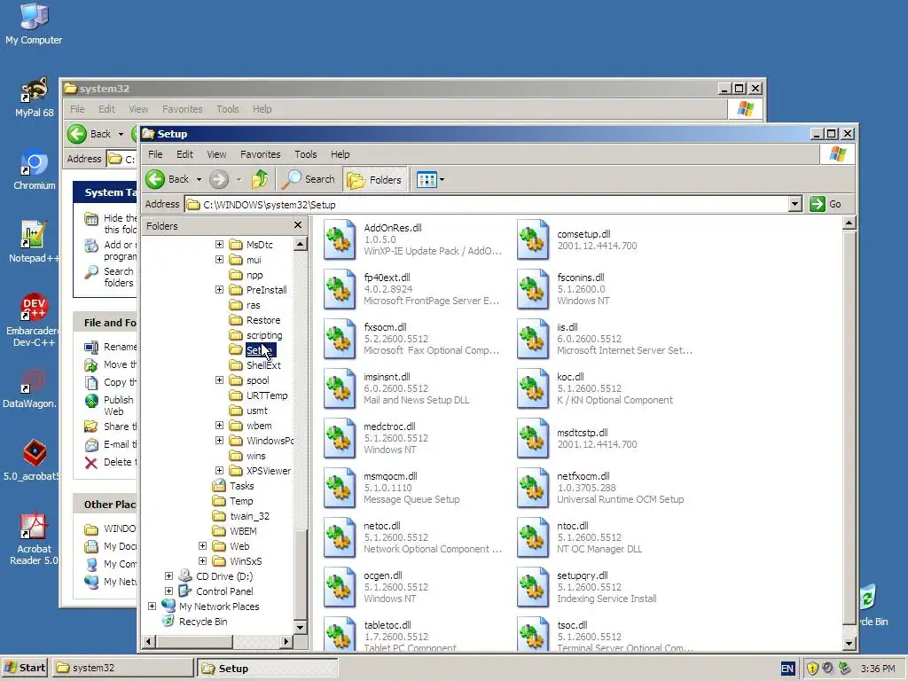Viewport: 908px width, 681px height.
Task: Click the Up folder icon in Setup toolbar
Action: (x=260, y=179)
